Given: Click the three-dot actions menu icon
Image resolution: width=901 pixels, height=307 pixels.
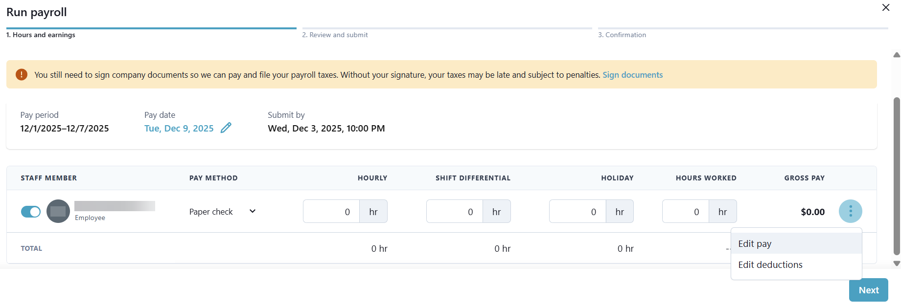Looking at the screenshot, I should point(850,211).
